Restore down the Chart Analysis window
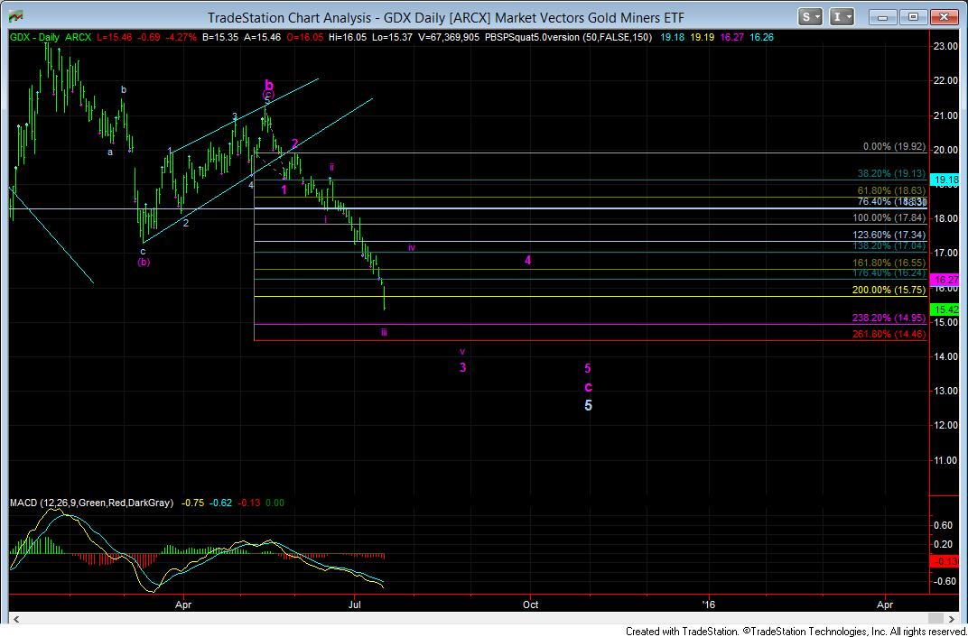Viewport: 968px width, 637px height. pos(915,16)
